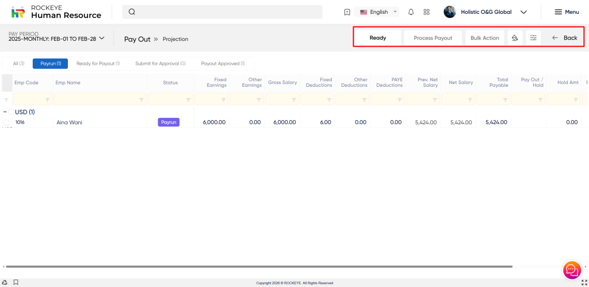Screen dimensions: 589x287
Task: Open the chat support bubble
Action: [x=572, y=270]
